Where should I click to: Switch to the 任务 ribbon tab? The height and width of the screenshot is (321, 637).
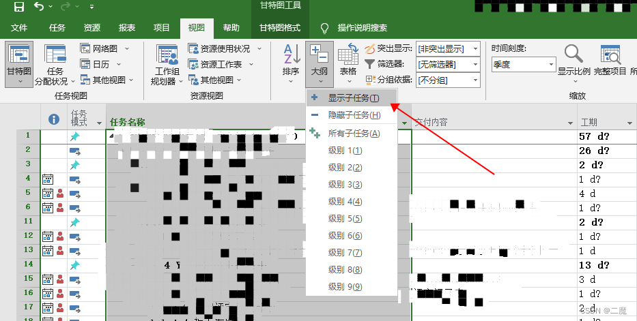pos(57,28)
